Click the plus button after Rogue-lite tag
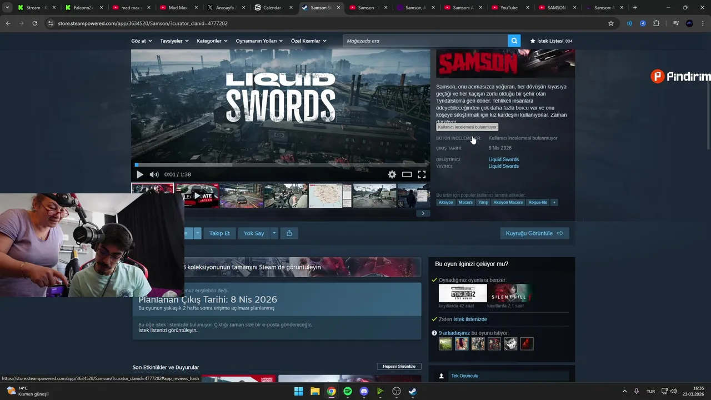Screen dimensions: 711x400 click(x=554, y=202)
